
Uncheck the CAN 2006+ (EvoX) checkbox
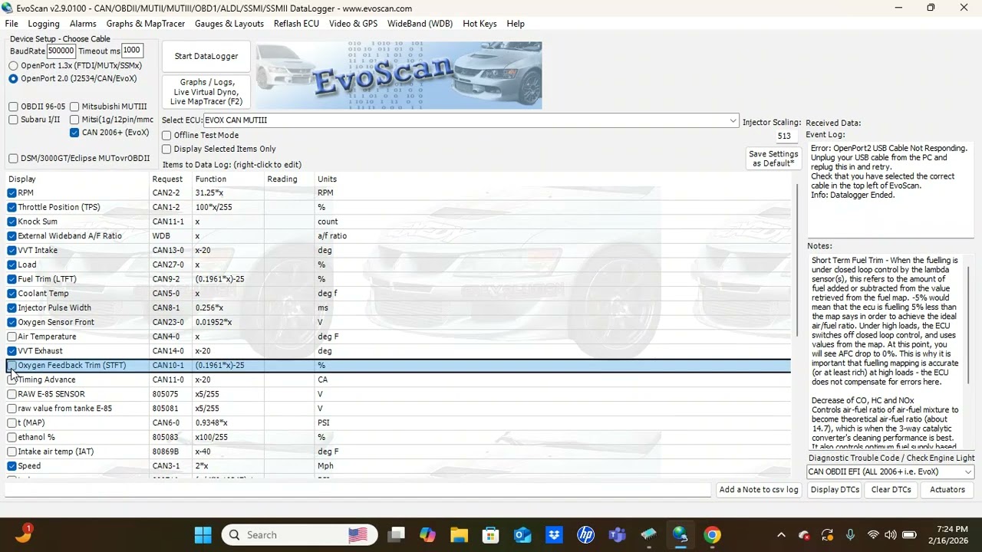pyautogui.click(x=74, y=133)
